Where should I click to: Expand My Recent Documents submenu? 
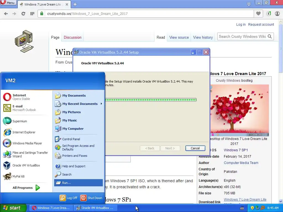tap(78, 104)
